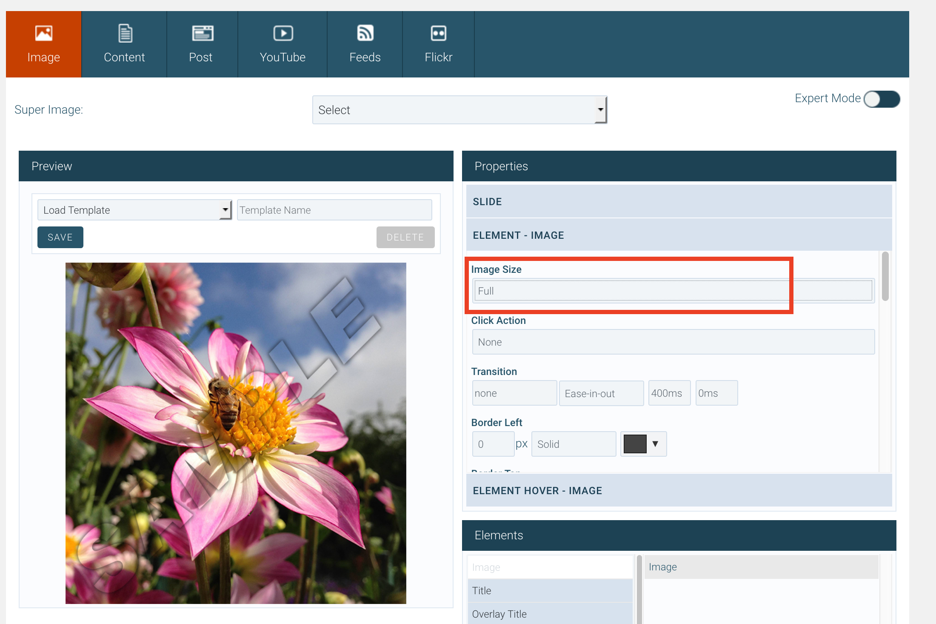Choose the Post source icon
Image resolution: width=936 pixels, height=624 pixels.
(202, 34)
